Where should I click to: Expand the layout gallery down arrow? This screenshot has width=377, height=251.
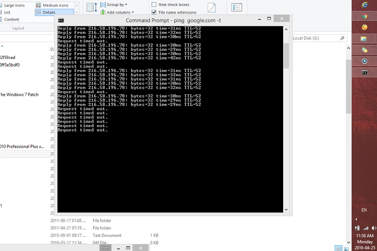pyautogui.click(x=77, y=13)
